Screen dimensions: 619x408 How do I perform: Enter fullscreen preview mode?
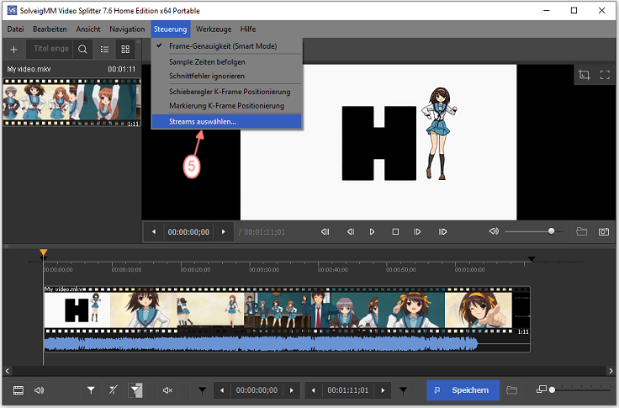tap(605, 75)
